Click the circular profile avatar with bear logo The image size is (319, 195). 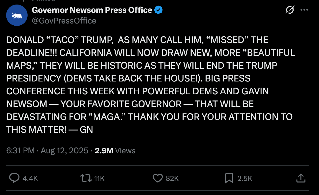click(17, 15)
